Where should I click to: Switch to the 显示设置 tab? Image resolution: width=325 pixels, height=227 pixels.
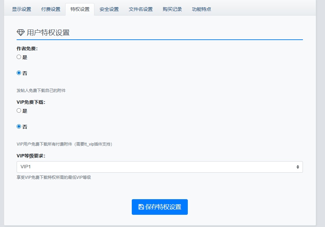pyautogui.click(x=21, y=9)
